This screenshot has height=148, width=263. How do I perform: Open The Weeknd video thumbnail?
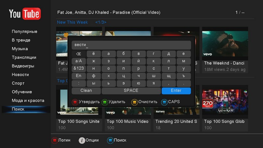point(225,44)
